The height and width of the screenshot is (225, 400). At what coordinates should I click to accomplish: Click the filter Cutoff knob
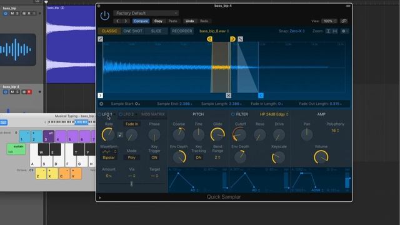[x=239, y=134]
